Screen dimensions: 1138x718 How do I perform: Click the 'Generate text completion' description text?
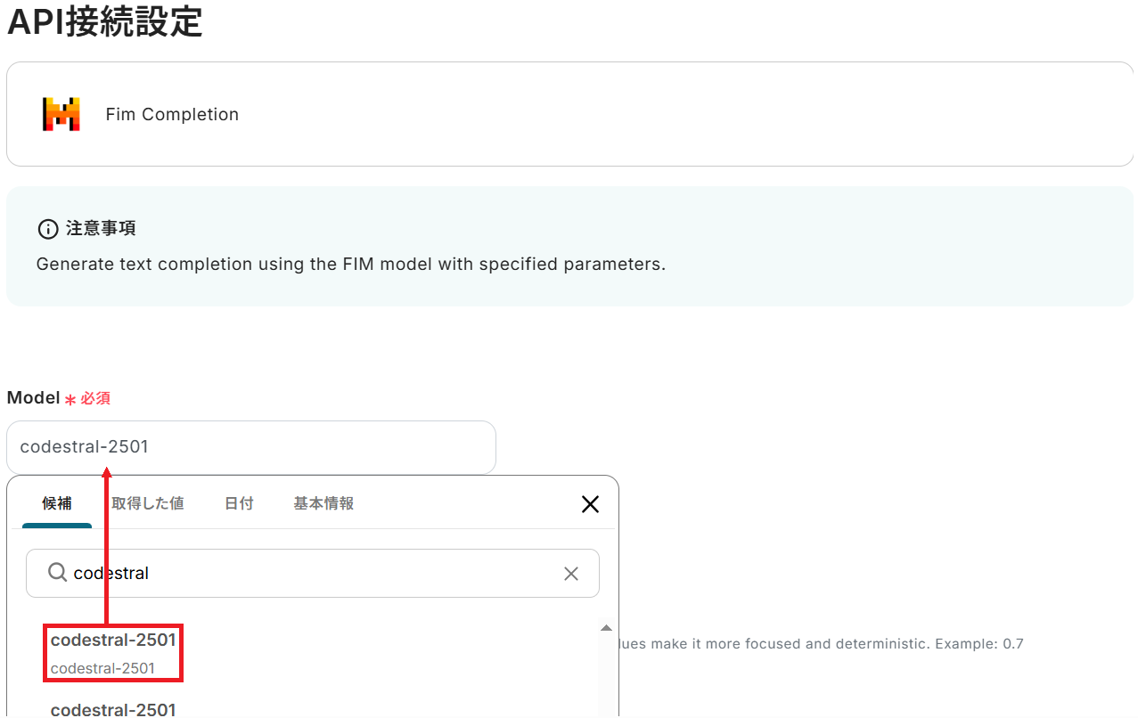350,265
